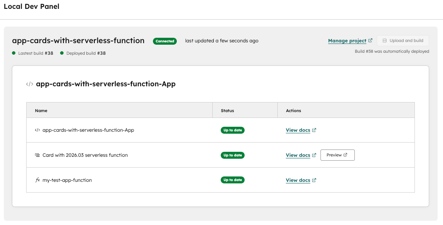The width and height of the screenshot is (443, 225).
Task: Open Preview for the serverless function card
Action: pyautogui.click(x=337, y=155)
